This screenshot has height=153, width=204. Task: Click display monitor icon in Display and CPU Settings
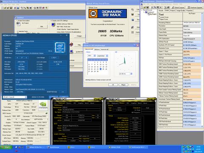pyautogui.click(x=54, y=25)
